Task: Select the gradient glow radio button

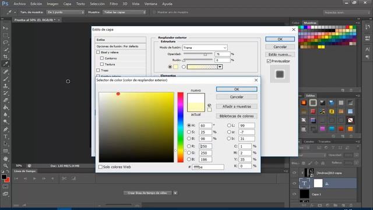Action: click(x=184, y=67)
